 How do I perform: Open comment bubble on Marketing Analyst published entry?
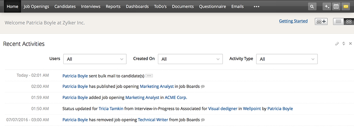click(203, 87)
